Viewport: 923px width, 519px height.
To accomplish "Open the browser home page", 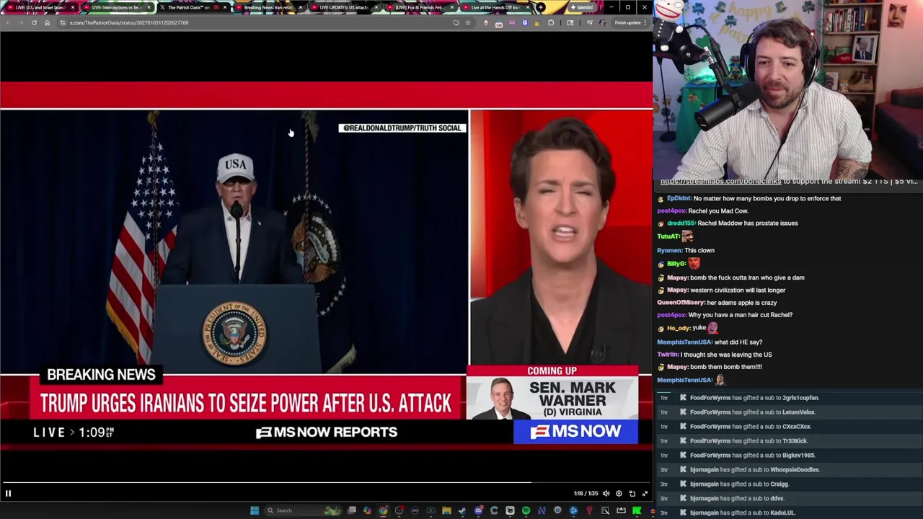I will point(47,22).
